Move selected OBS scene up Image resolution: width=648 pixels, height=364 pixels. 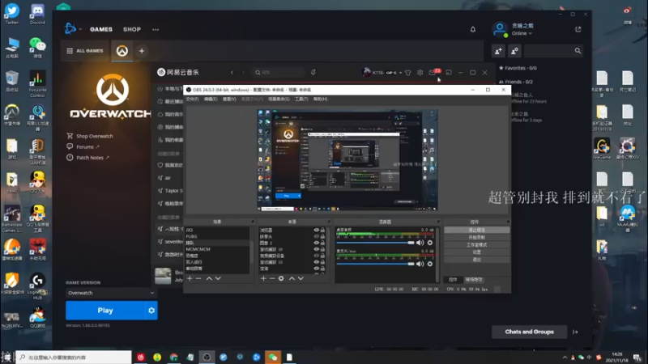tap(209, 278)
